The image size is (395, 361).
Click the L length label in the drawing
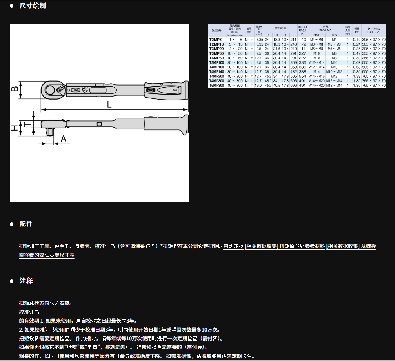pyautogui.click(x=109, y=104)
